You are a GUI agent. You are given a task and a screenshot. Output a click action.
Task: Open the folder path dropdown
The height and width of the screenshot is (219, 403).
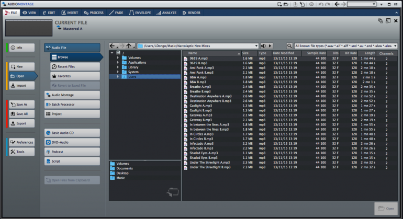(256, 46)
